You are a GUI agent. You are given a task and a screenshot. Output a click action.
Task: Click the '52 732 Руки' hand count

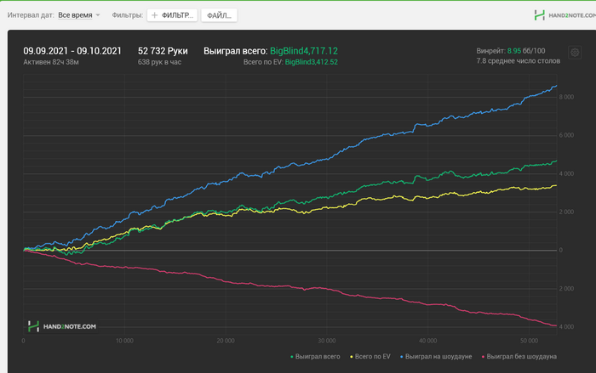(x=163, y=51)
